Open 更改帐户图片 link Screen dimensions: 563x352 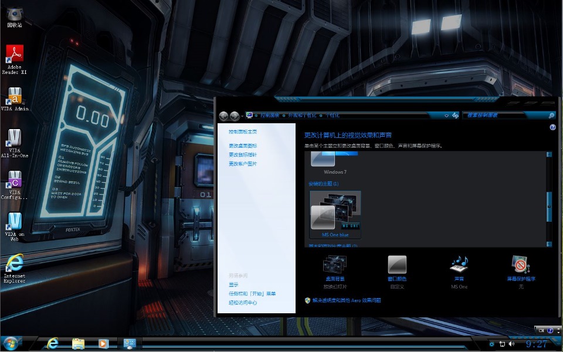pyautogui.click(x=243, y=164)
